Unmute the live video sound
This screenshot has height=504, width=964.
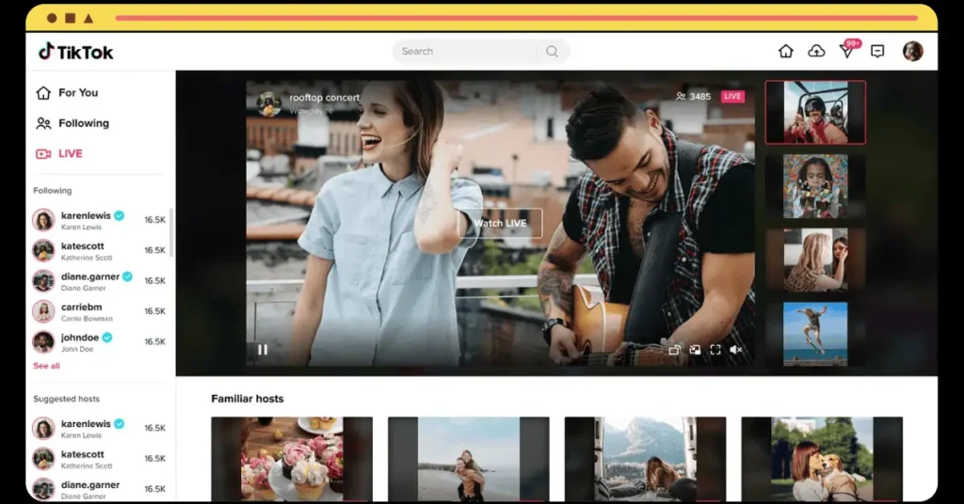[x=736, y=349]
